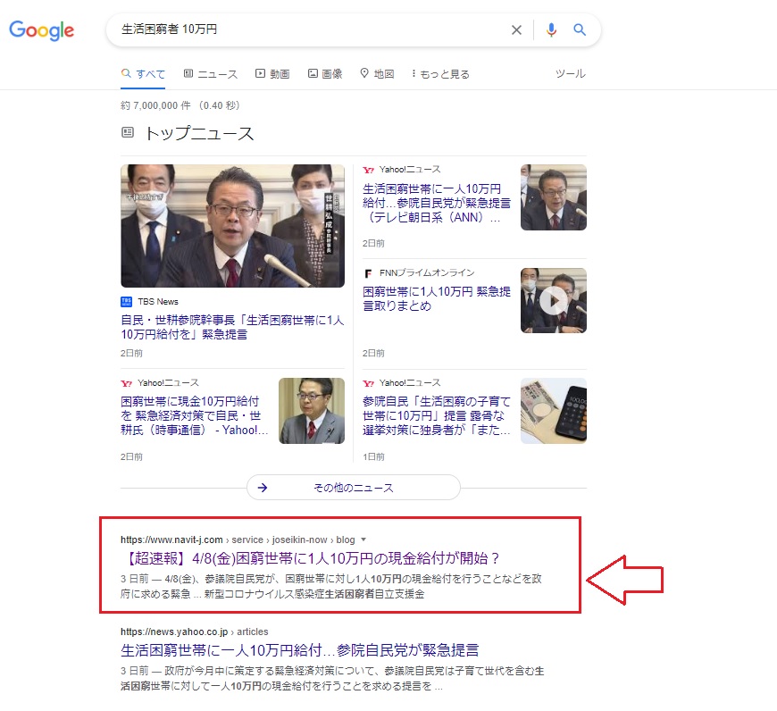Screen dimensions: 777x711
Task: Expand the navit-j.com result options arrow
Action: pos(363,540)
